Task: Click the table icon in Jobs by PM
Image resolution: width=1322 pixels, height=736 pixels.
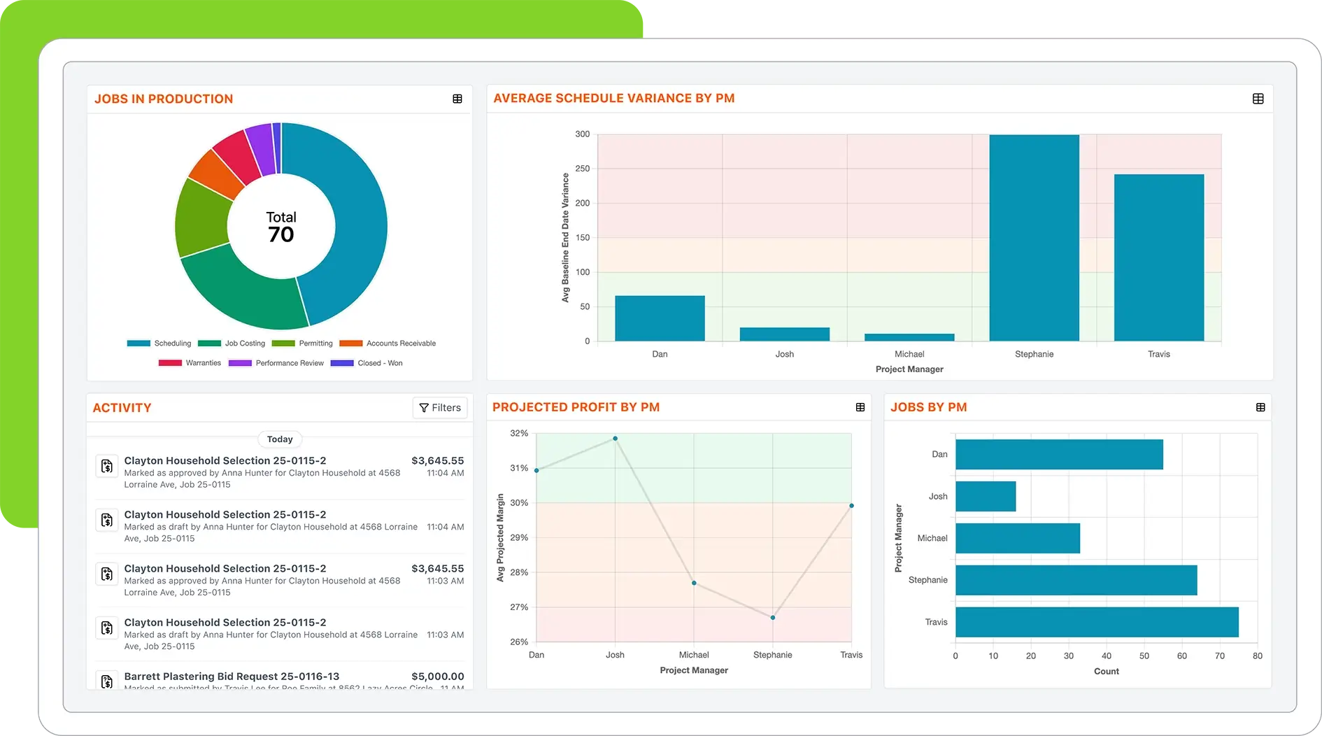Action: coord(1260,407)
